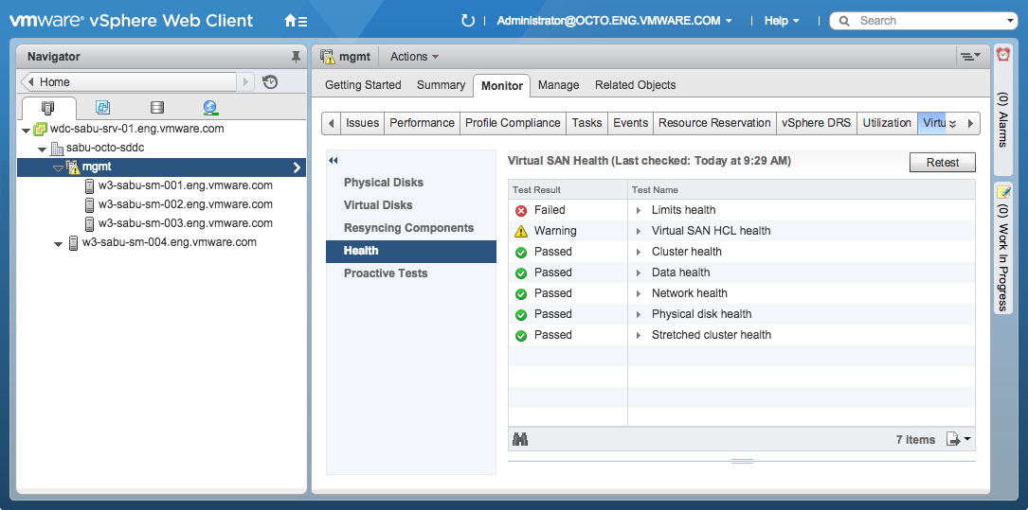Open the panel view options menu

pos(970,57)
